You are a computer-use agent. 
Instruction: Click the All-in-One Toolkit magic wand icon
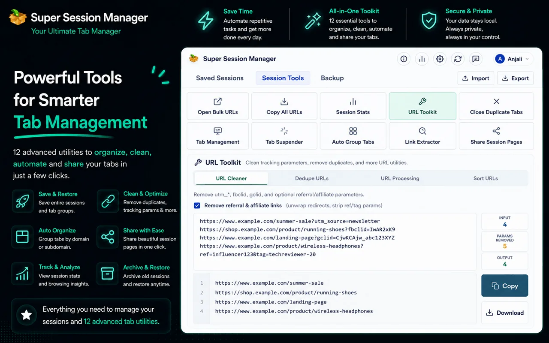313,21
